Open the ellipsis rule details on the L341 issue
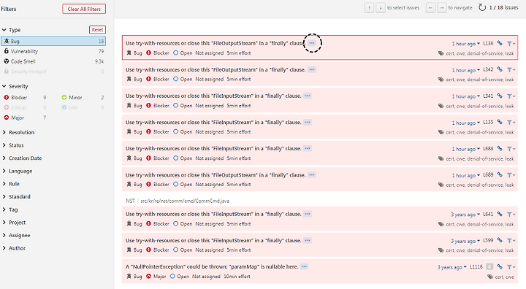Viewport: 526px width, 289px height. [308, 96]
